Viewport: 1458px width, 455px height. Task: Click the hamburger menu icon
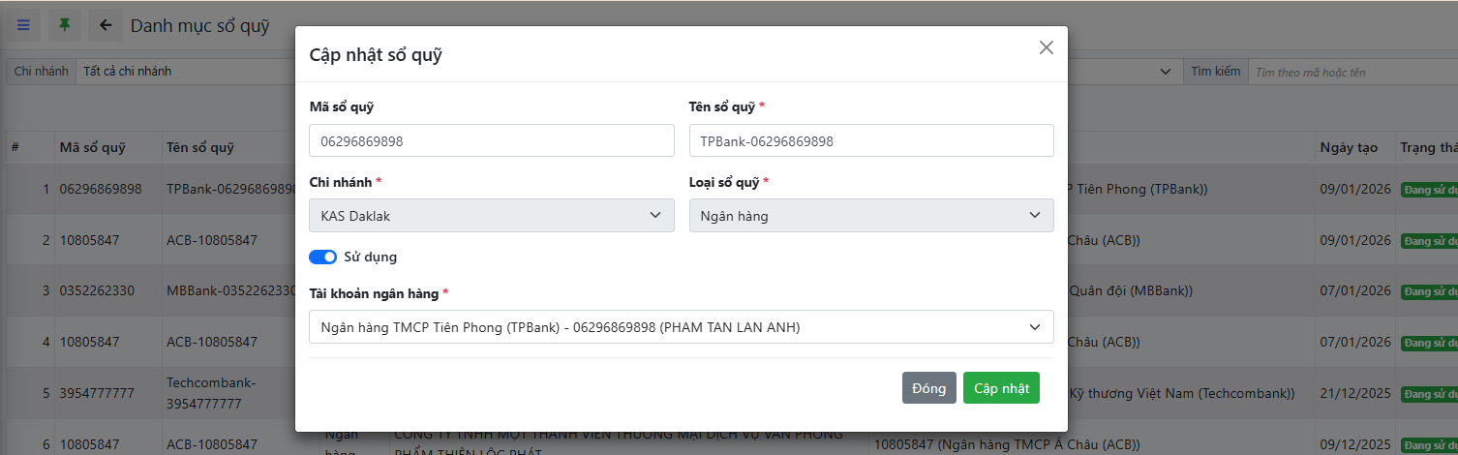pyautogui.click(x=23, y=25)
